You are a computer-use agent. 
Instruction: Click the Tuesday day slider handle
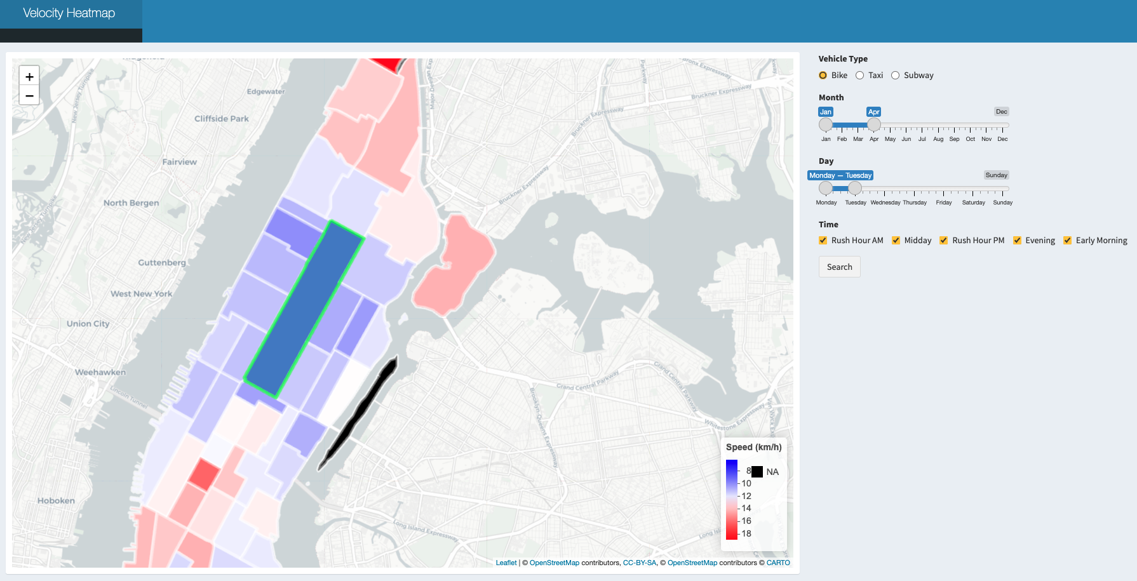pos(855,188)
